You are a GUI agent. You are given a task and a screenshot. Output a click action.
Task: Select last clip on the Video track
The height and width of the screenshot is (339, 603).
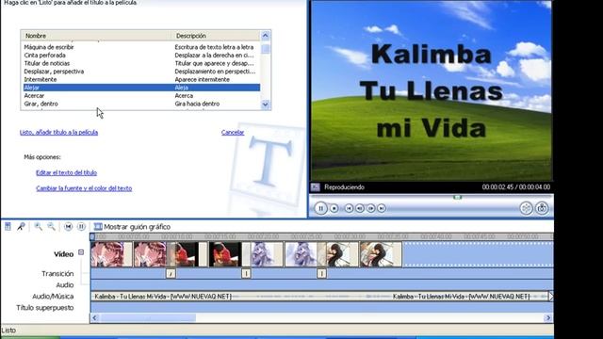coord(381,254)
